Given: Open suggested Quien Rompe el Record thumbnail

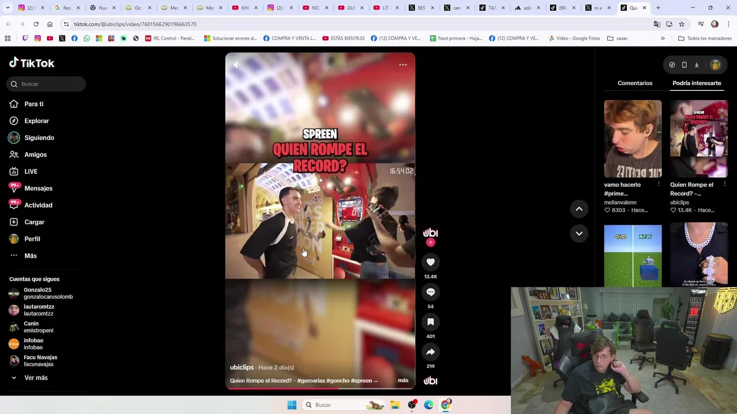Looking at the screenshot, I should 699,139.
